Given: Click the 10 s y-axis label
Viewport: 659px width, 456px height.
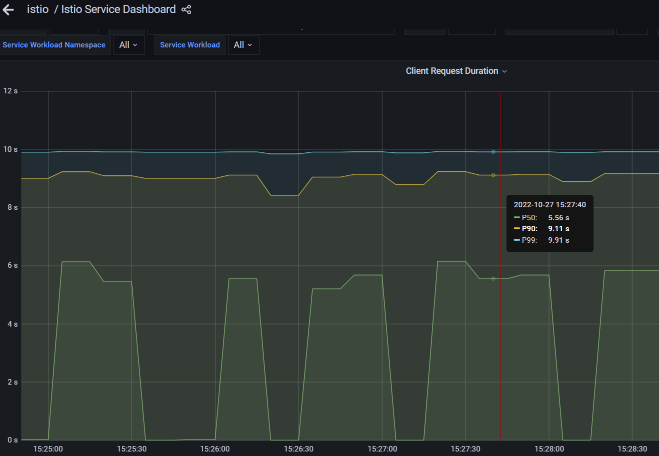Looking at the screenshot, I should point(10,149).
